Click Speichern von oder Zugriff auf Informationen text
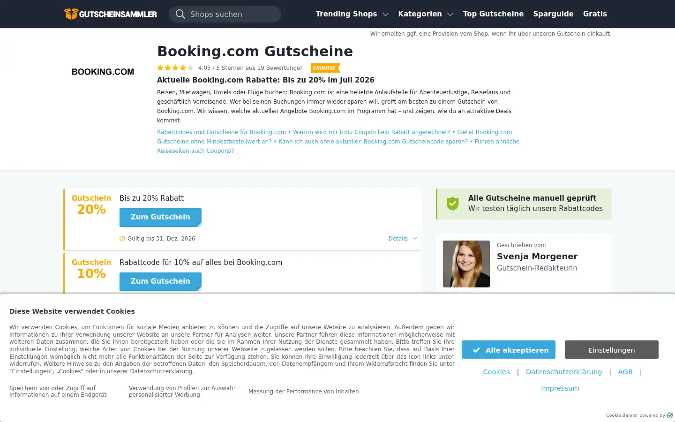This screenshot has height=422, width=675. 58,392
